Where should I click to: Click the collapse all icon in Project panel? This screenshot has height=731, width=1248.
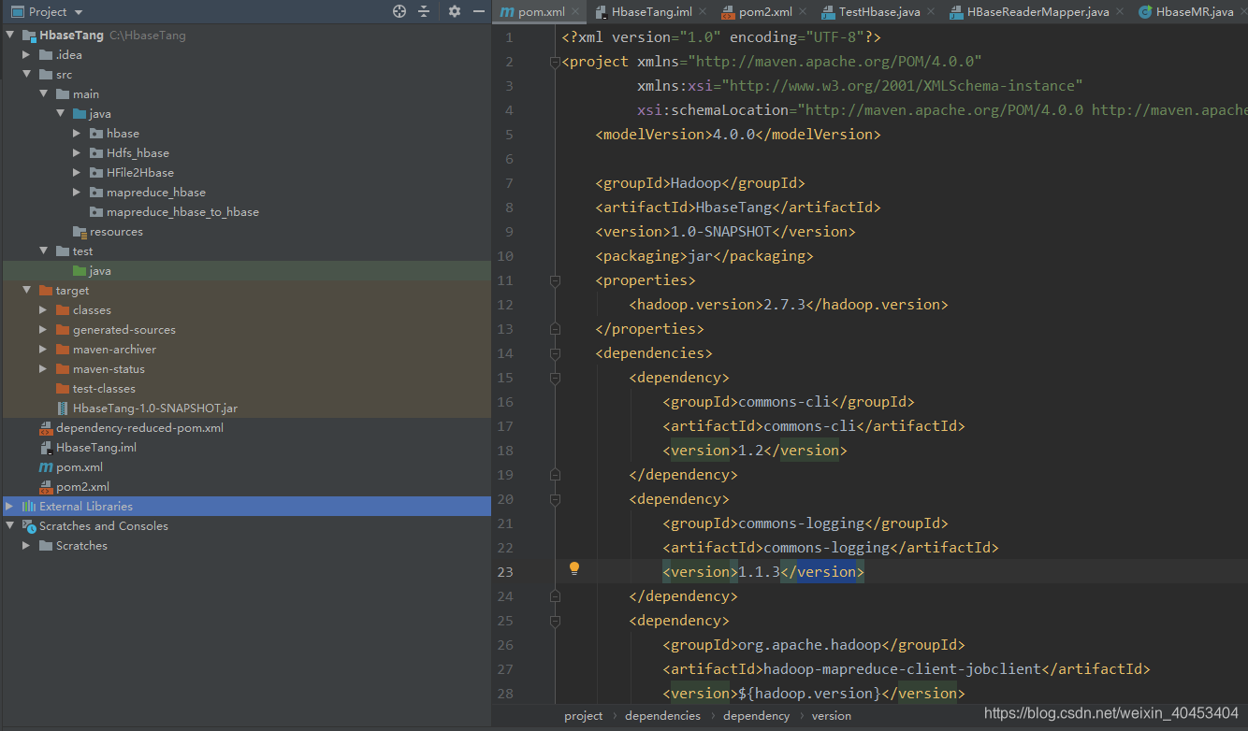pyautogui.click(x=424, y=11)
